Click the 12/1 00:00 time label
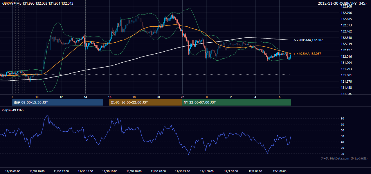This screenshot has width=371, height=174. [x=207, y=171]
